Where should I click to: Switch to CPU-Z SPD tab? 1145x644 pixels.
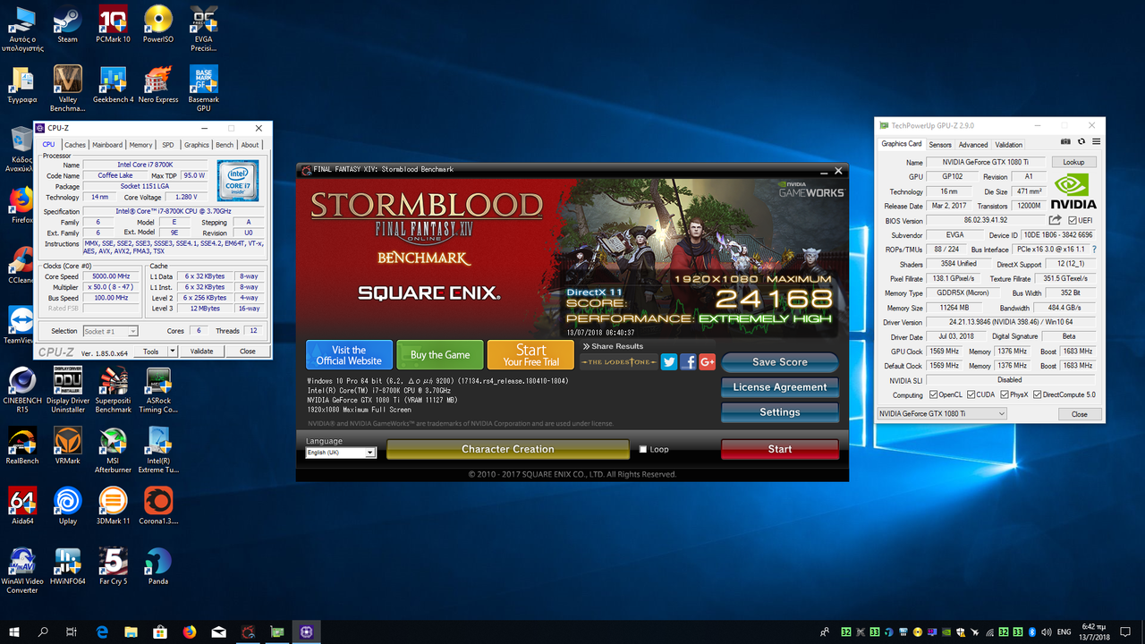click(168, 144)
